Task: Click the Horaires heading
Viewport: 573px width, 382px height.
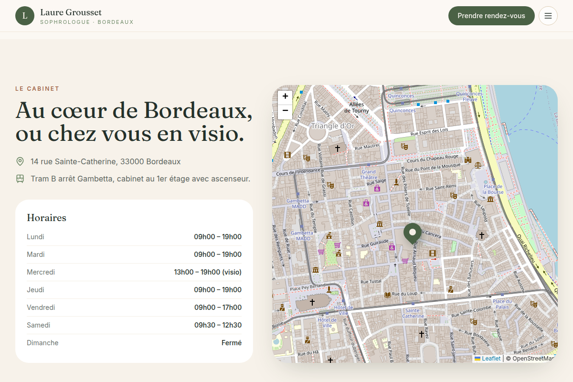Action: pyautogui.click(x=46, y=218)
